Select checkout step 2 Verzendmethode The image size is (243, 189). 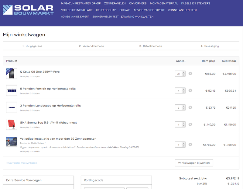(91, 46)
